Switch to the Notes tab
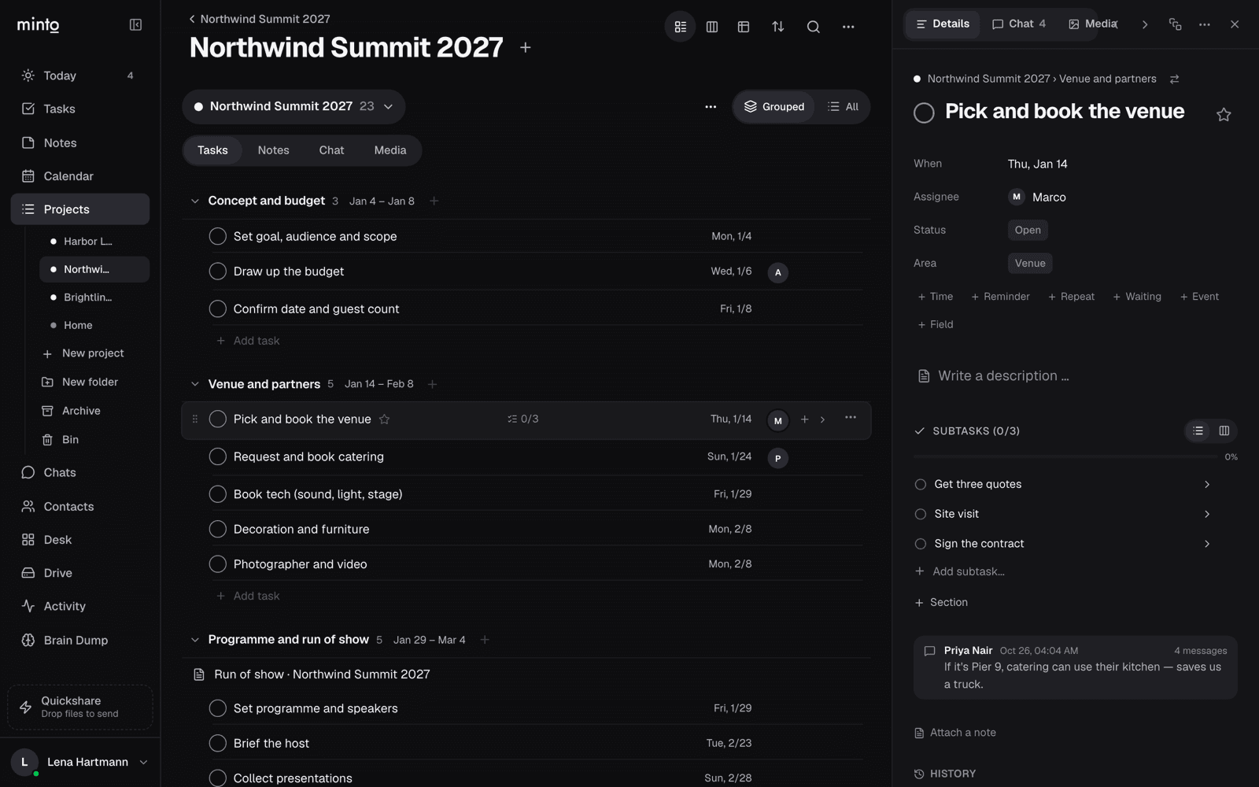 273,150
